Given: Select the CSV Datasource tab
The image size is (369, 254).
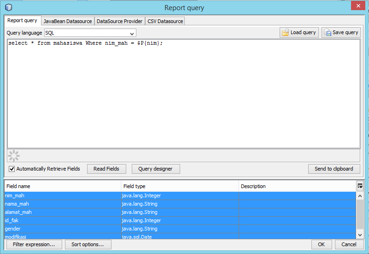Looking at the screenshot, I should [165, 21].
